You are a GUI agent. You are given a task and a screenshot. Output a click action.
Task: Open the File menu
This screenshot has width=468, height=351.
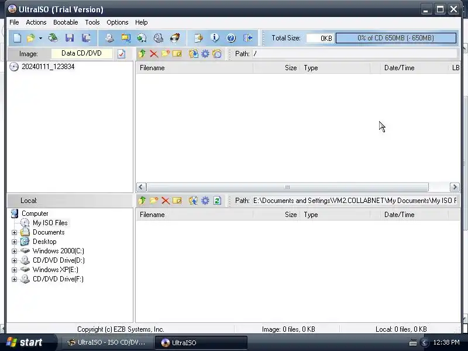tap(14, 22)
